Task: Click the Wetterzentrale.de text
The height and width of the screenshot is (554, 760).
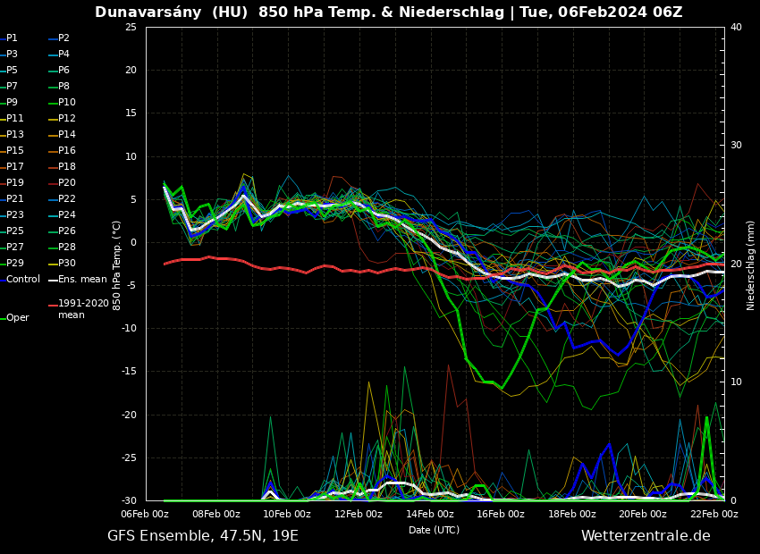Action: (x=646, y=536)
